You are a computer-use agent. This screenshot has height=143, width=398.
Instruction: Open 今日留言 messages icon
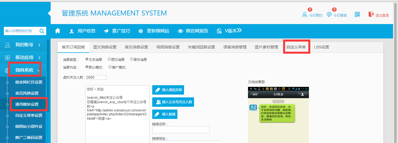click(x=329, y=14)
